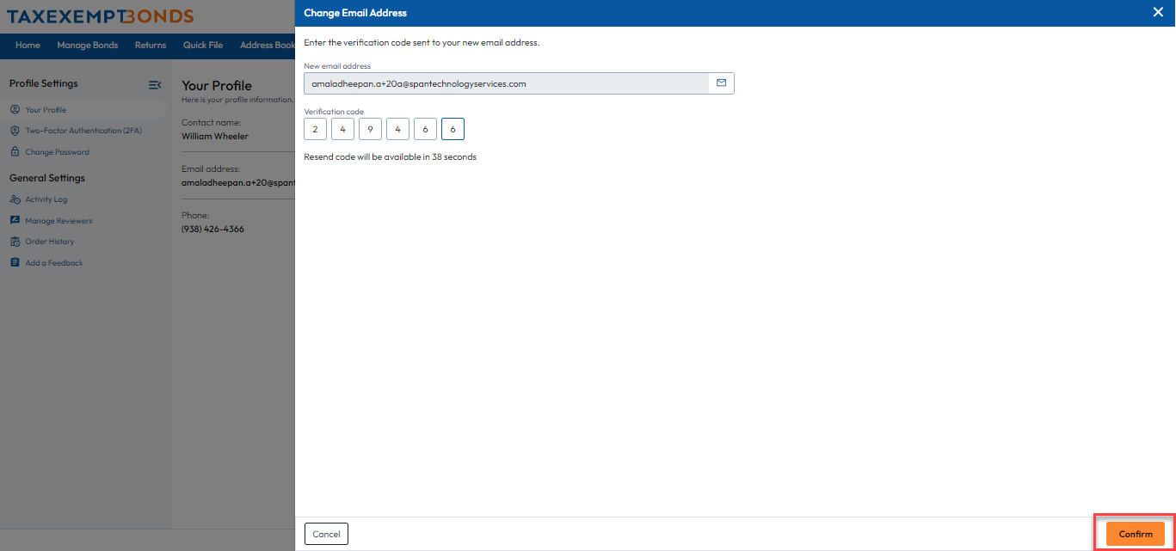This screenshot has width=1176, height=551.
Task: Select first verification code box with 2
Action: (x=315, y=129)
